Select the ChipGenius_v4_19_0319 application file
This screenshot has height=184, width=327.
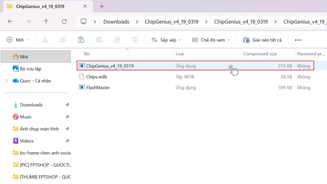(x=195, y=66)
